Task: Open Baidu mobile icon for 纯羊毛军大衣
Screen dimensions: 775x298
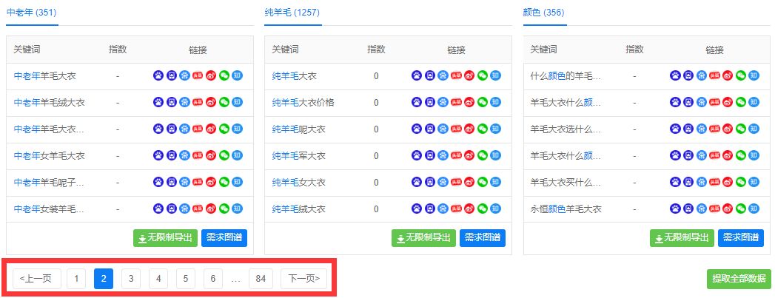Action: point(430,155)
